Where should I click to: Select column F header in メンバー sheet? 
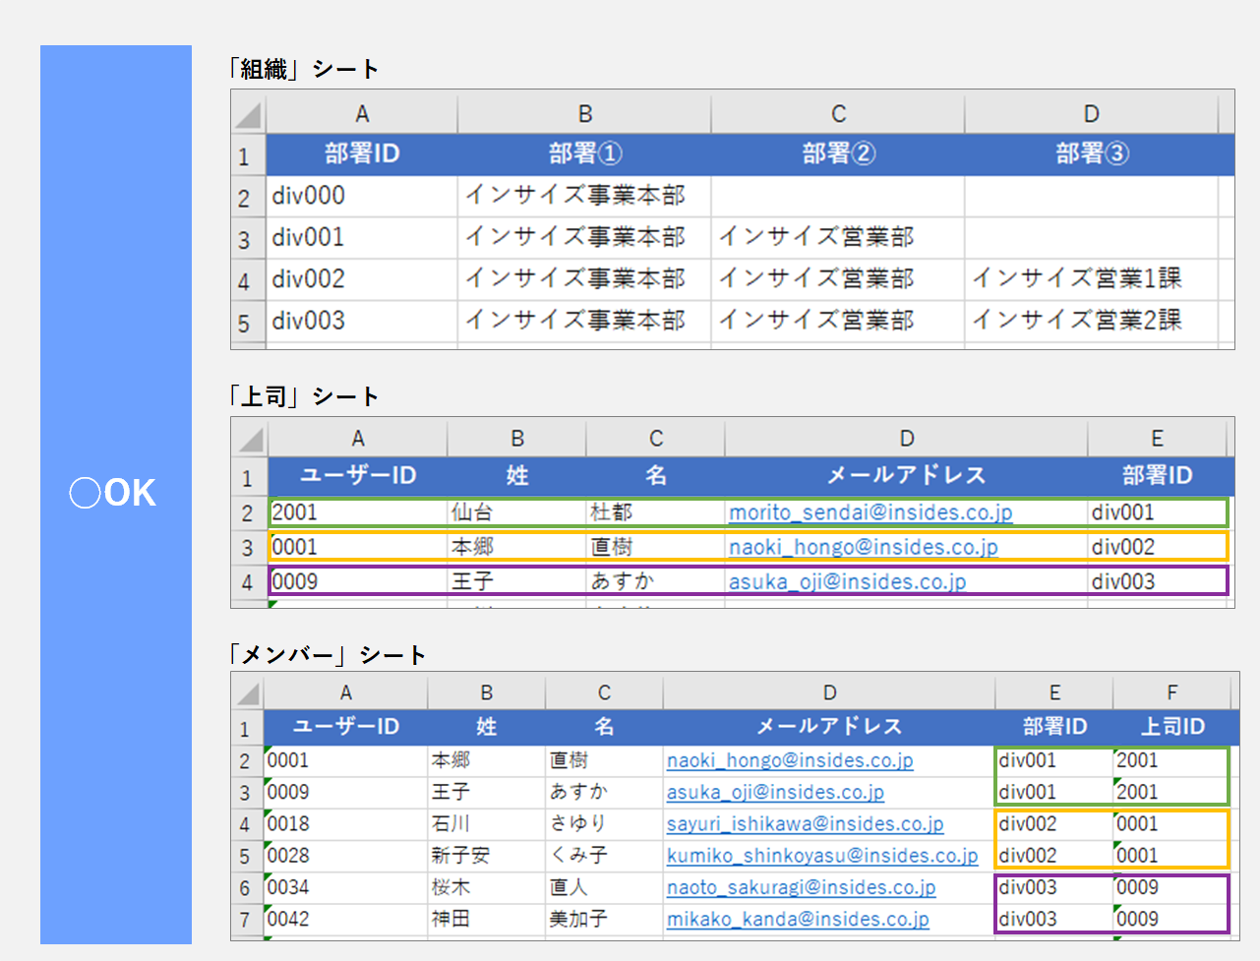coord(1171,693)
